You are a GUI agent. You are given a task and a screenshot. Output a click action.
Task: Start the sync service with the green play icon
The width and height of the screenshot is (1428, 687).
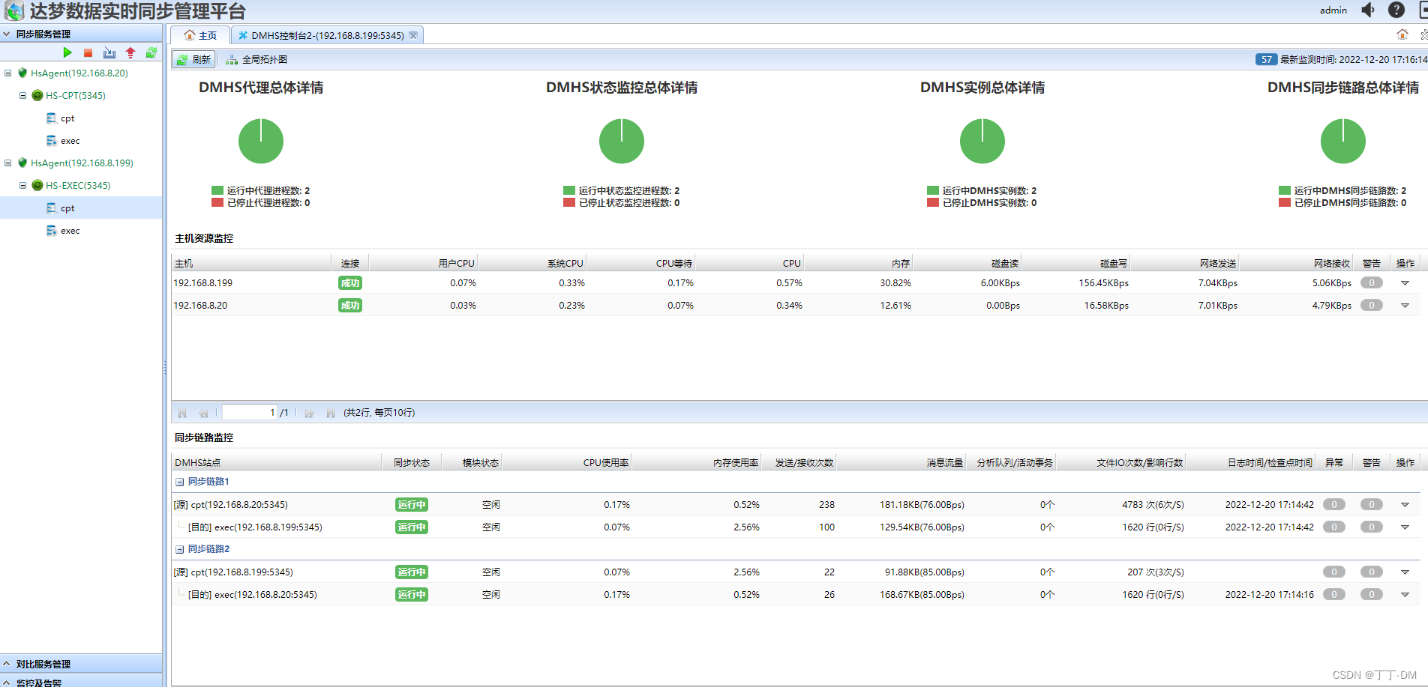[67, 52]
